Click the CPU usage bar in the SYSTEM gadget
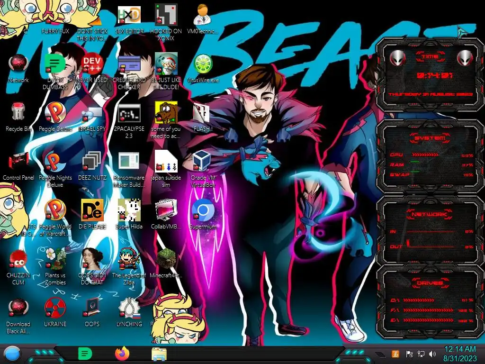Image resolution: width=485 pixels, height=364 pixels. (x=425, y=155)
